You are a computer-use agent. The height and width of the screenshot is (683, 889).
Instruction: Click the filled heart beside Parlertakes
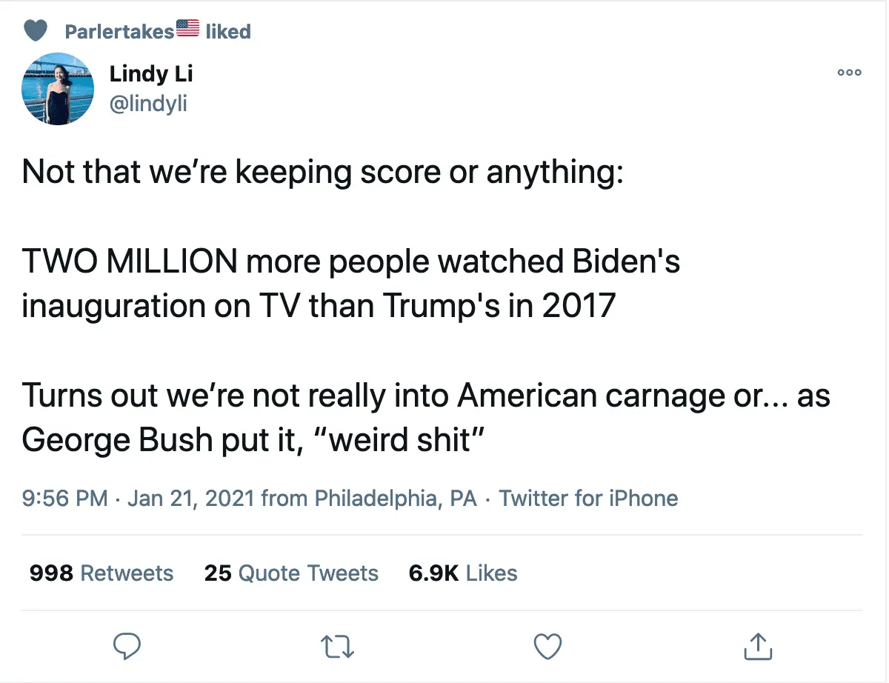pyautogui.click(x=36, y=30)
